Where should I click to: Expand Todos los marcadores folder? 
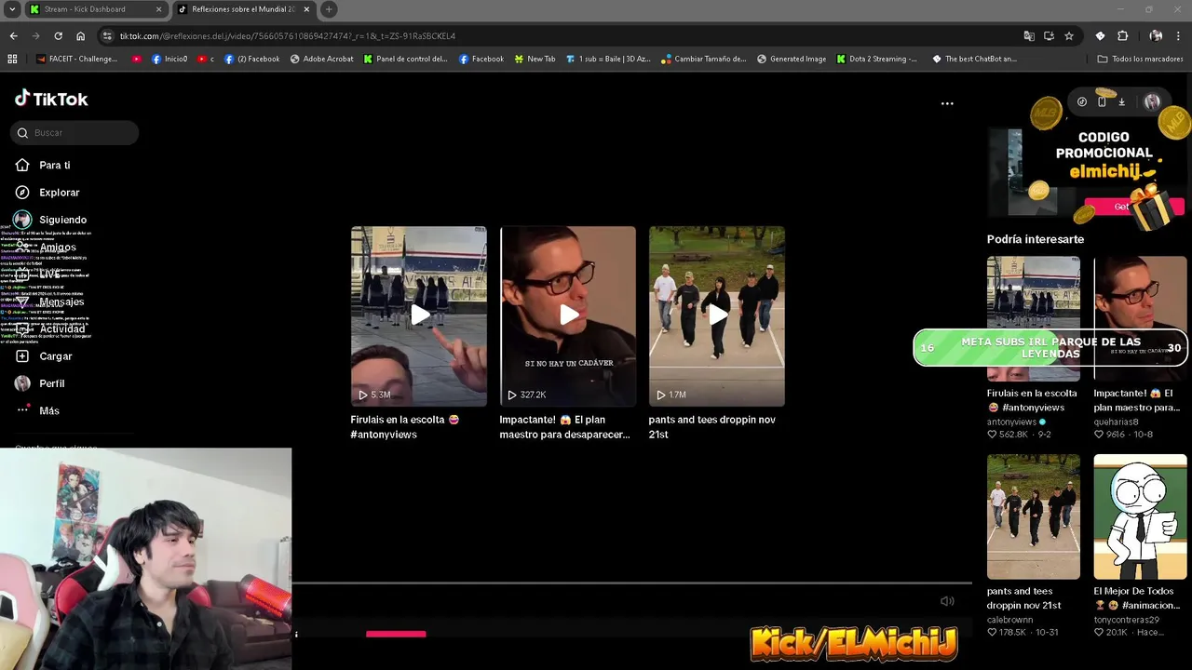click(x=1140, y=59)
